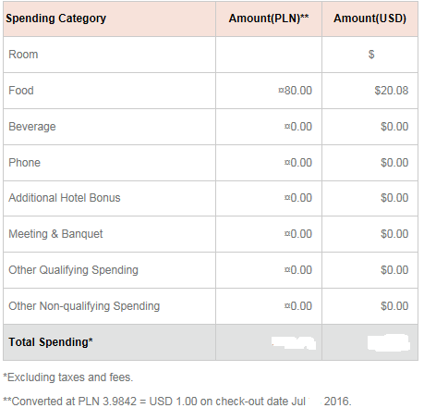This screenshot has width=424, height=408.
Task: Select the Beverage row label
Action: tap(32, 127)
